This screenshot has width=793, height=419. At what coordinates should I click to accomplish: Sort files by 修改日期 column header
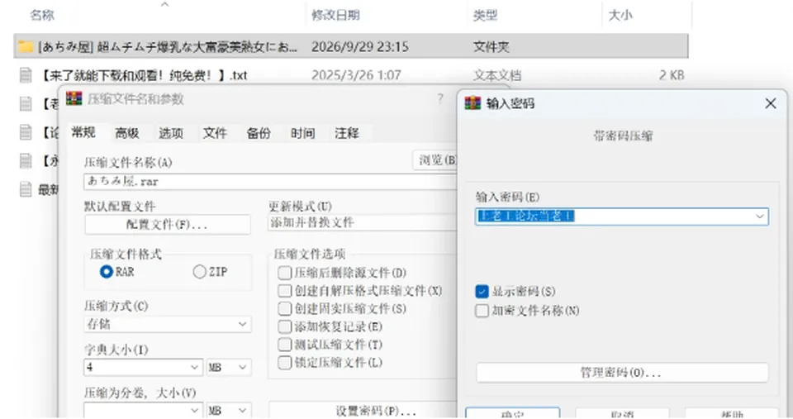335,15
